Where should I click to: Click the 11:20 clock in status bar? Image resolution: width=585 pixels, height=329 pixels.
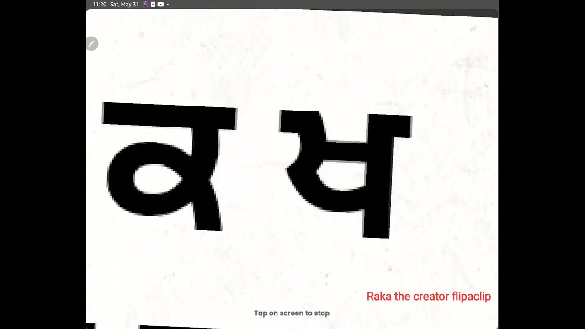point(100,5)
